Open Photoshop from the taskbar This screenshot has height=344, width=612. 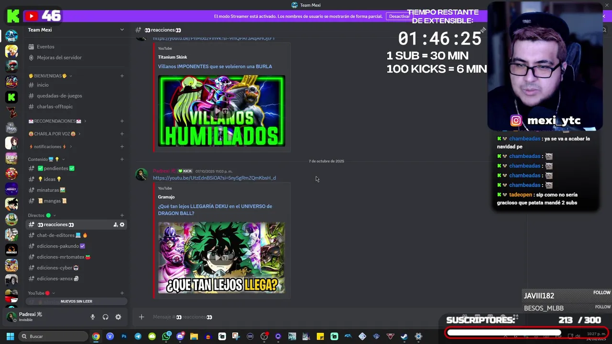(x=124, y=336)
